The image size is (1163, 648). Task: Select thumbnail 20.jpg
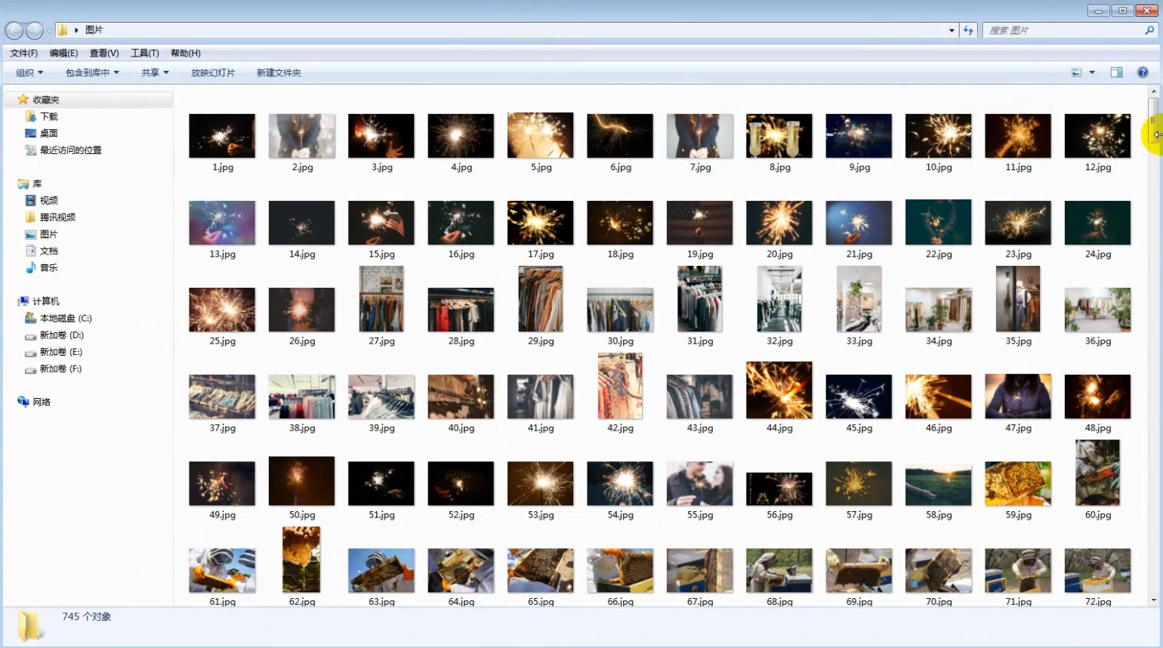(x=779, y=223)
